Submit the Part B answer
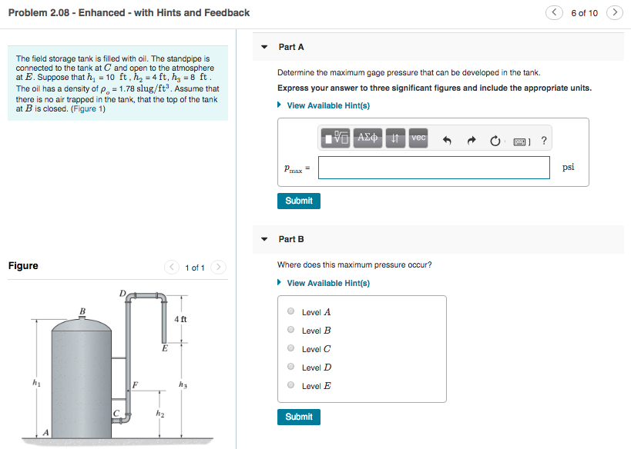This screenshot has width=631, height=449. (298, 417)
